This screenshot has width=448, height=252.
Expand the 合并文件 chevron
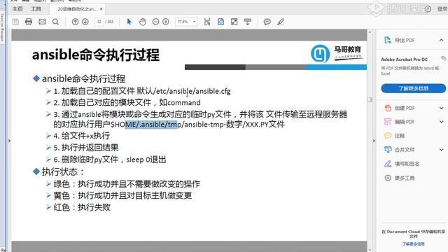click(x=442, y=149)
